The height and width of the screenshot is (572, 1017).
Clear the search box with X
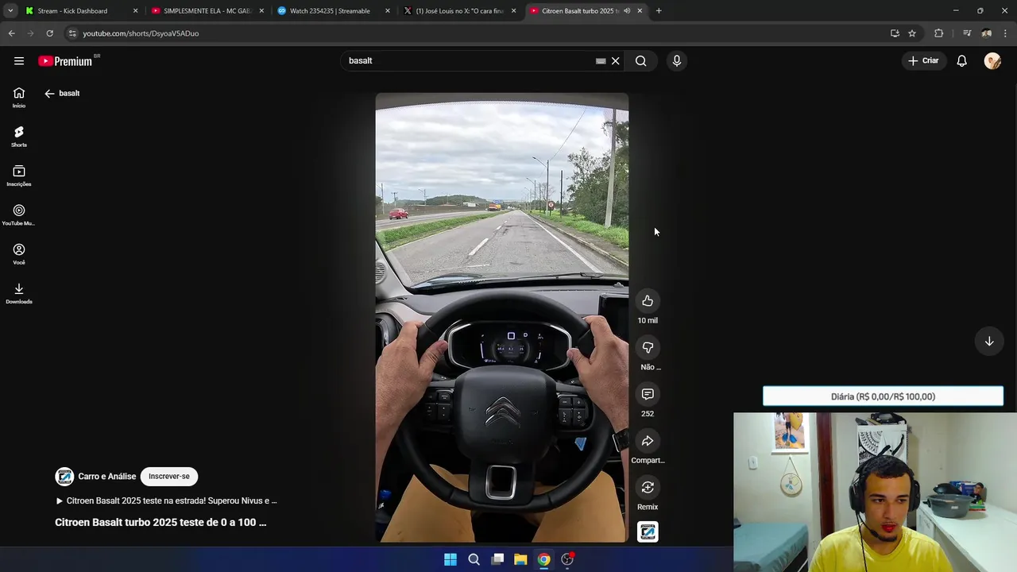click(615, 60)
